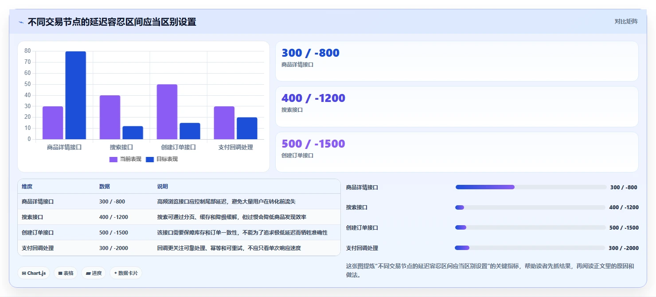
Task: Click the 搜索接口 x-axis label in the chart
Action: tap(121, 147)
